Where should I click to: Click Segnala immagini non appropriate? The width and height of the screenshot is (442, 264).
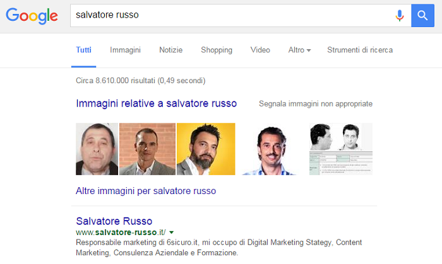click(x=316, y=104)
